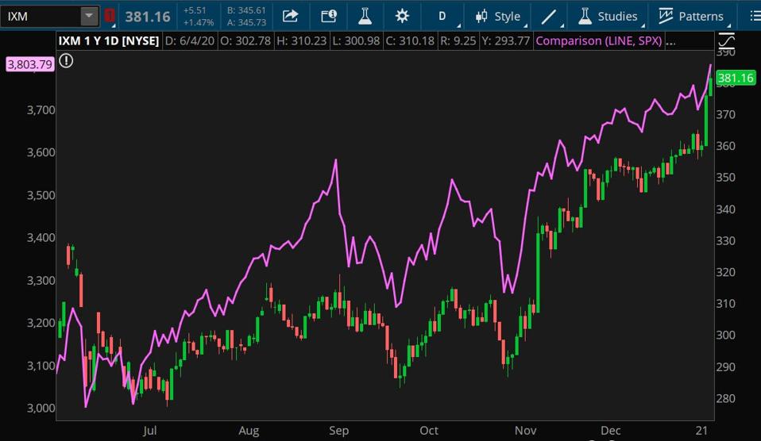Viewport: 761px width, 441px height.
Task: Click the 3,500 label on left axis
Action: tap(41, 195)
